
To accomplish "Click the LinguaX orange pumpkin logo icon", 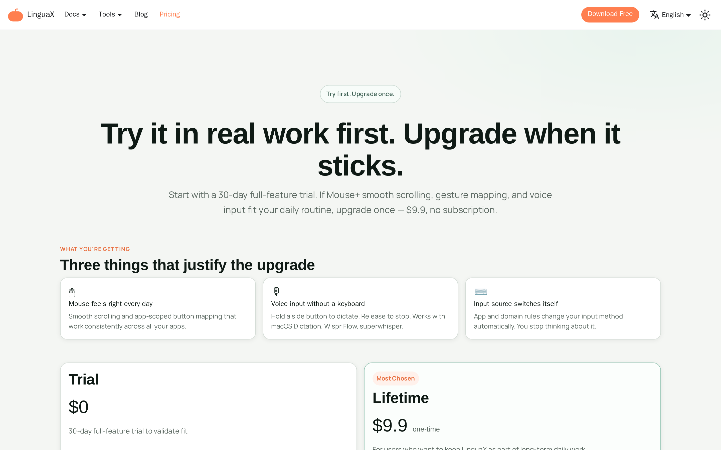I will click(x=15, y=15).
